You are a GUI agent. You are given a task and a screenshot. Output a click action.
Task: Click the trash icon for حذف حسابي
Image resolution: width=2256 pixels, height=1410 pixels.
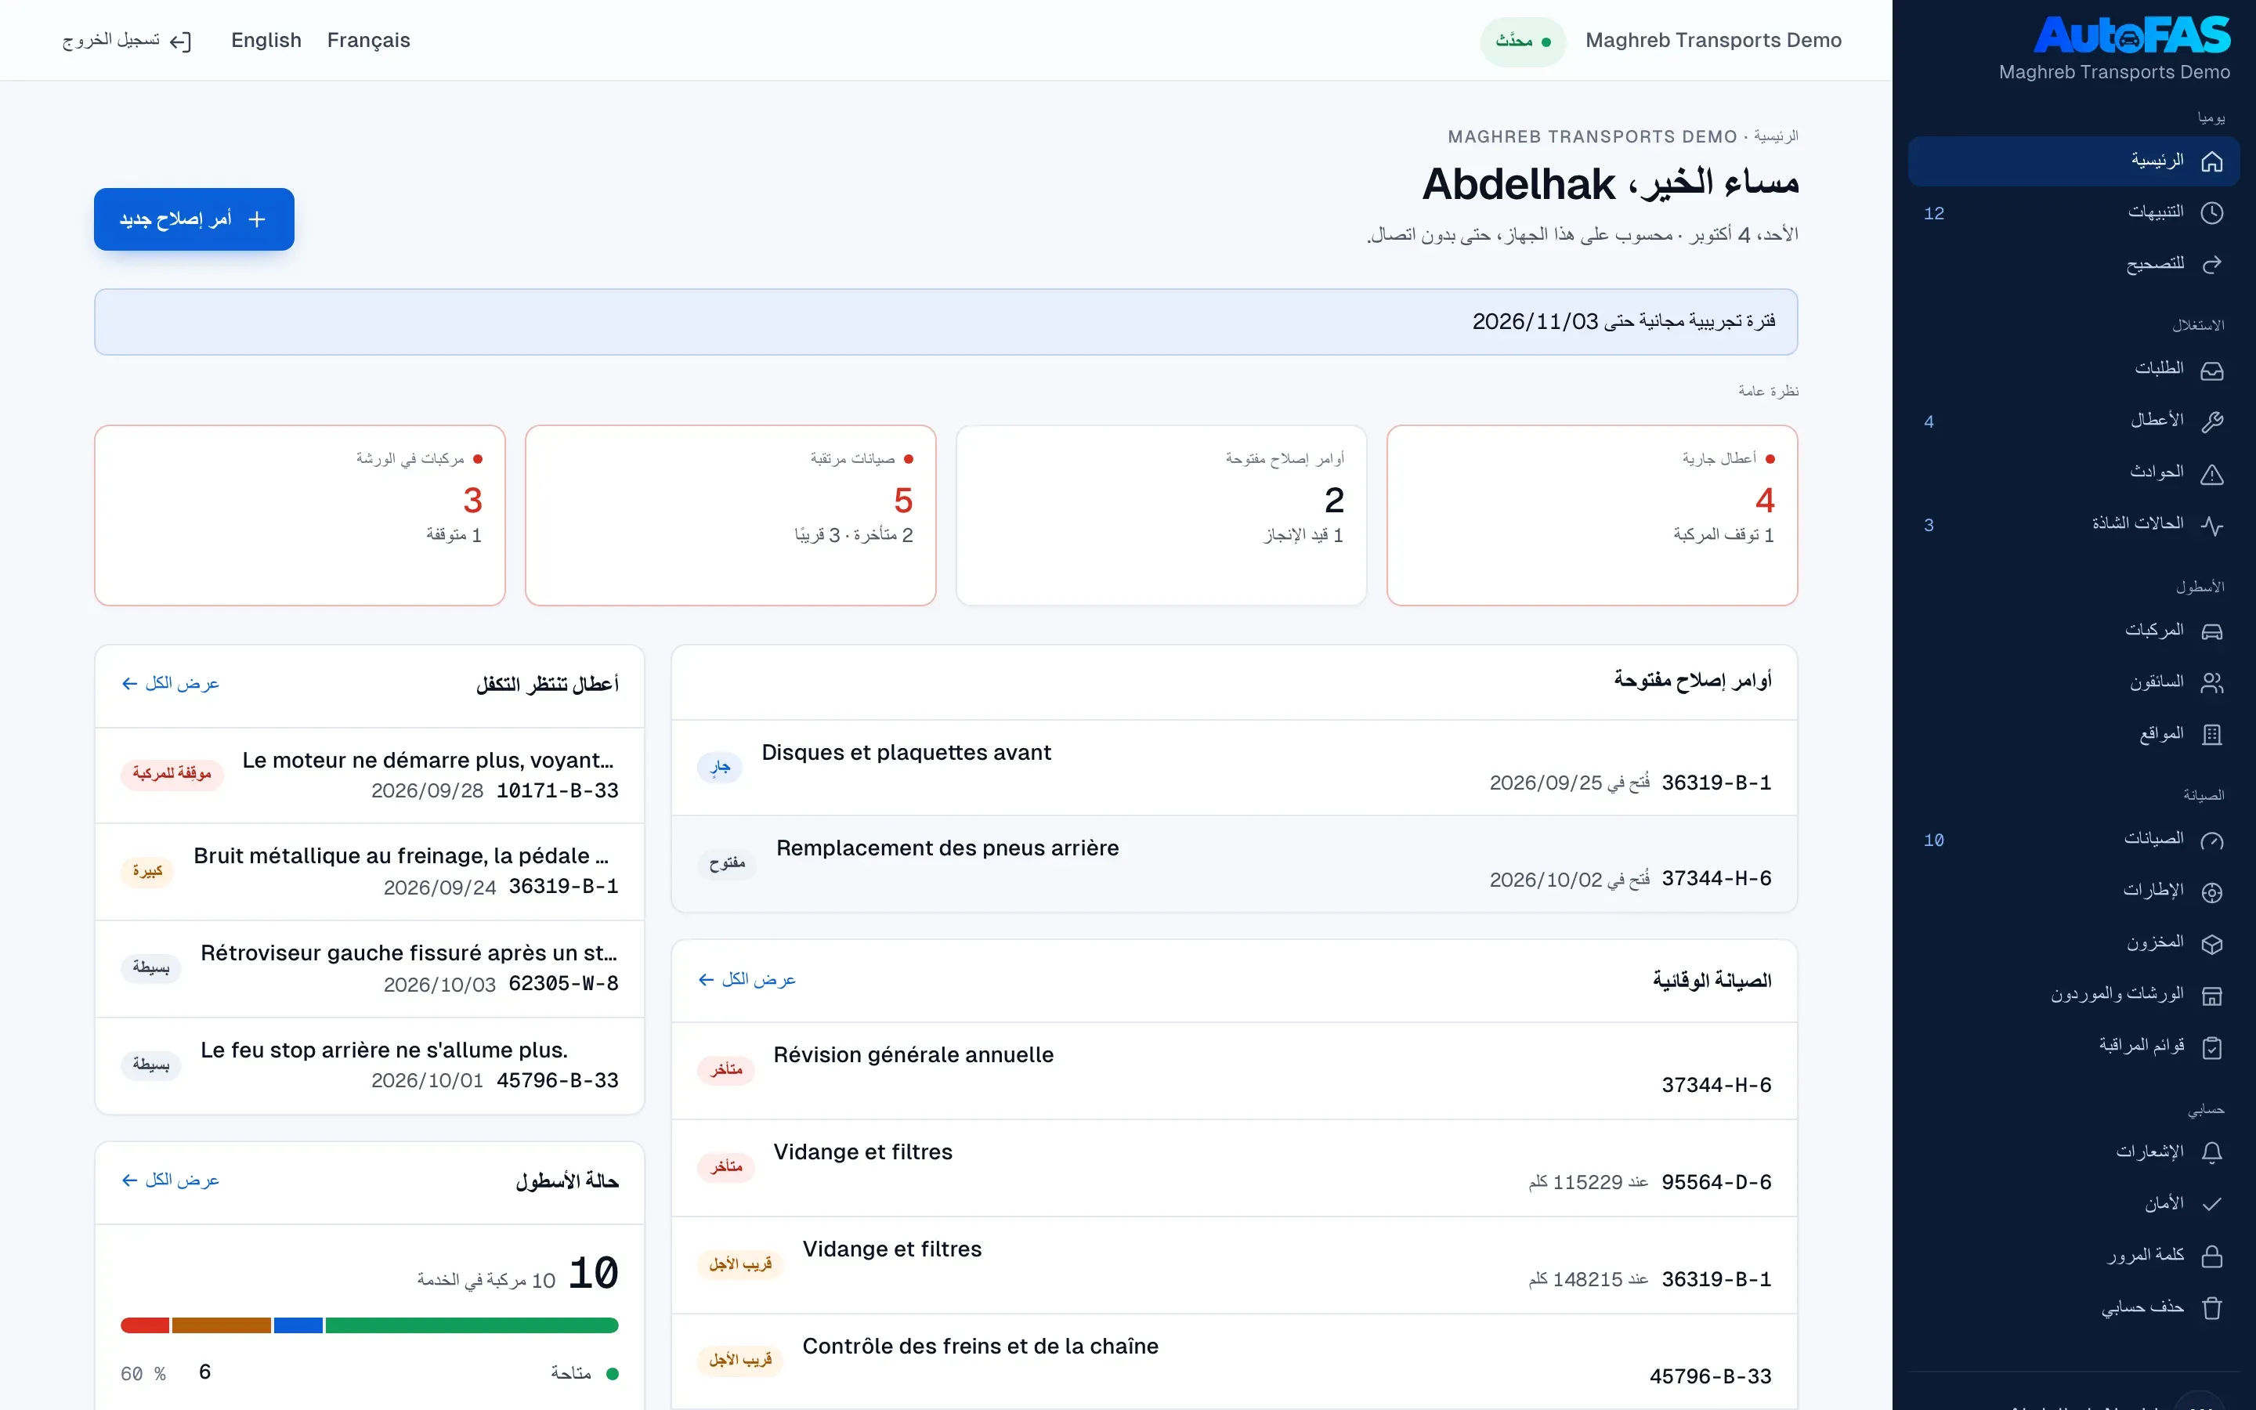coord(2211,1307)
